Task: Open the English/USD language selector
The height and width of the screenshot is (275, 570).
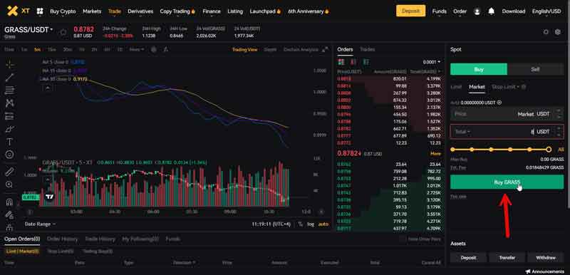Action: pos(546,11)
